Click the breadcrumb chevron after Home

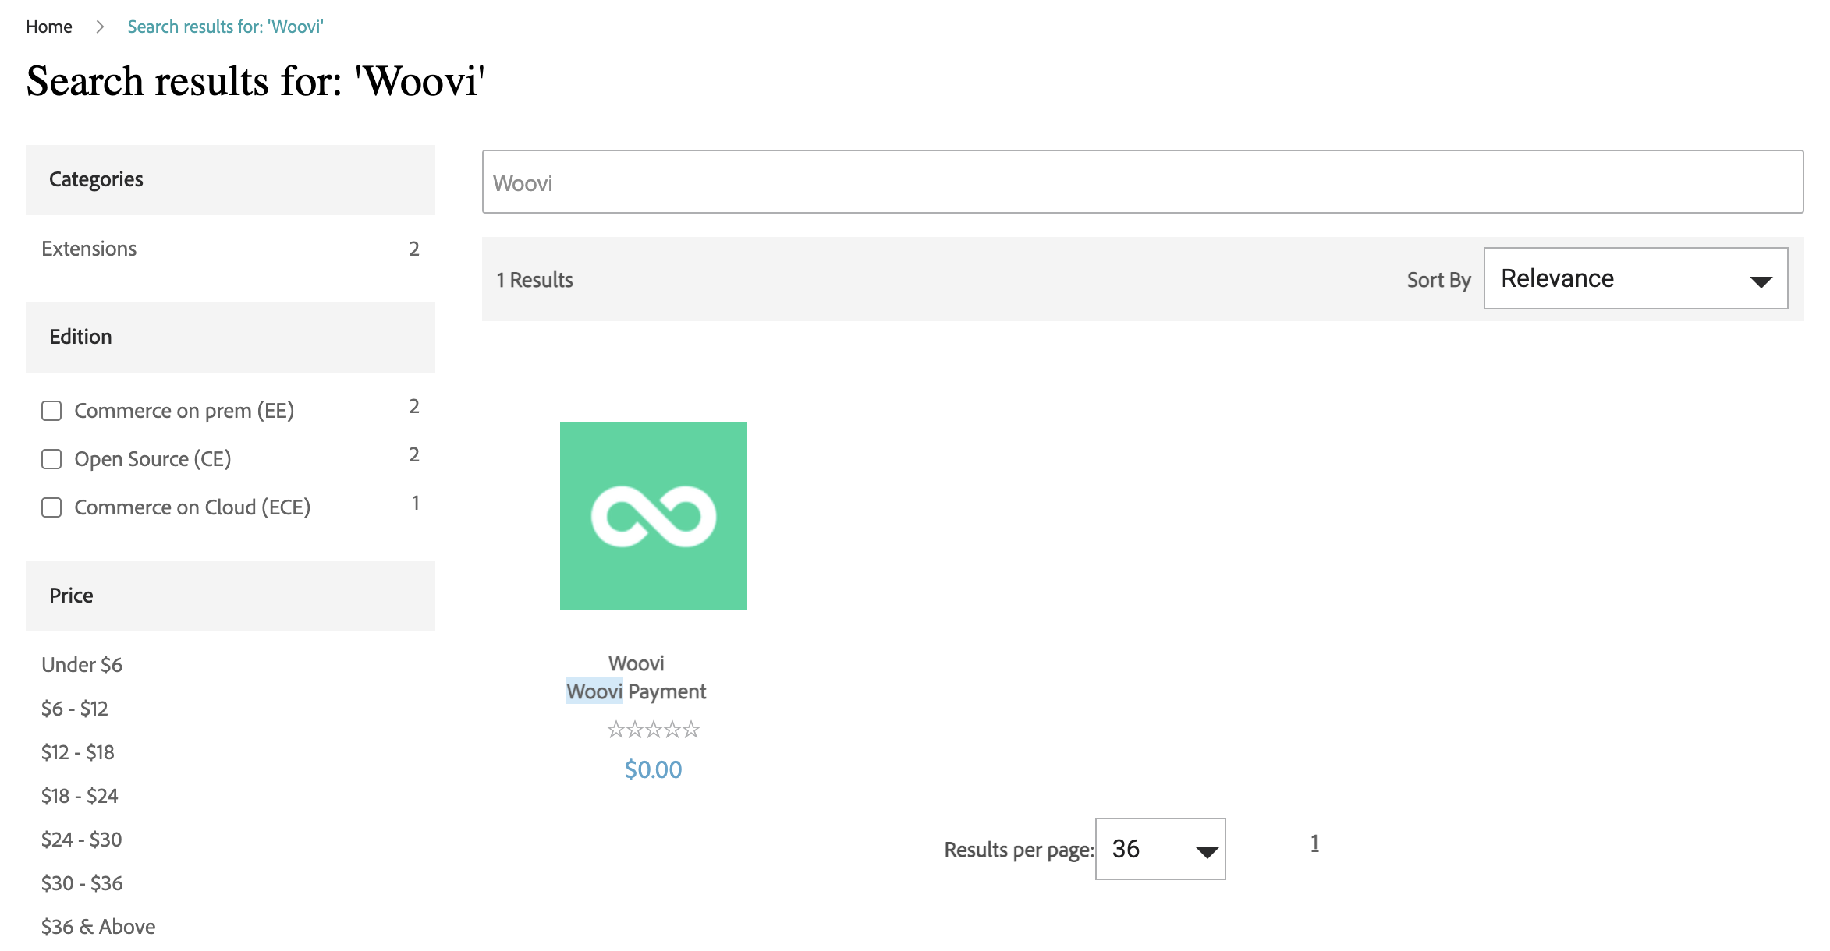(x=100, y=27)
